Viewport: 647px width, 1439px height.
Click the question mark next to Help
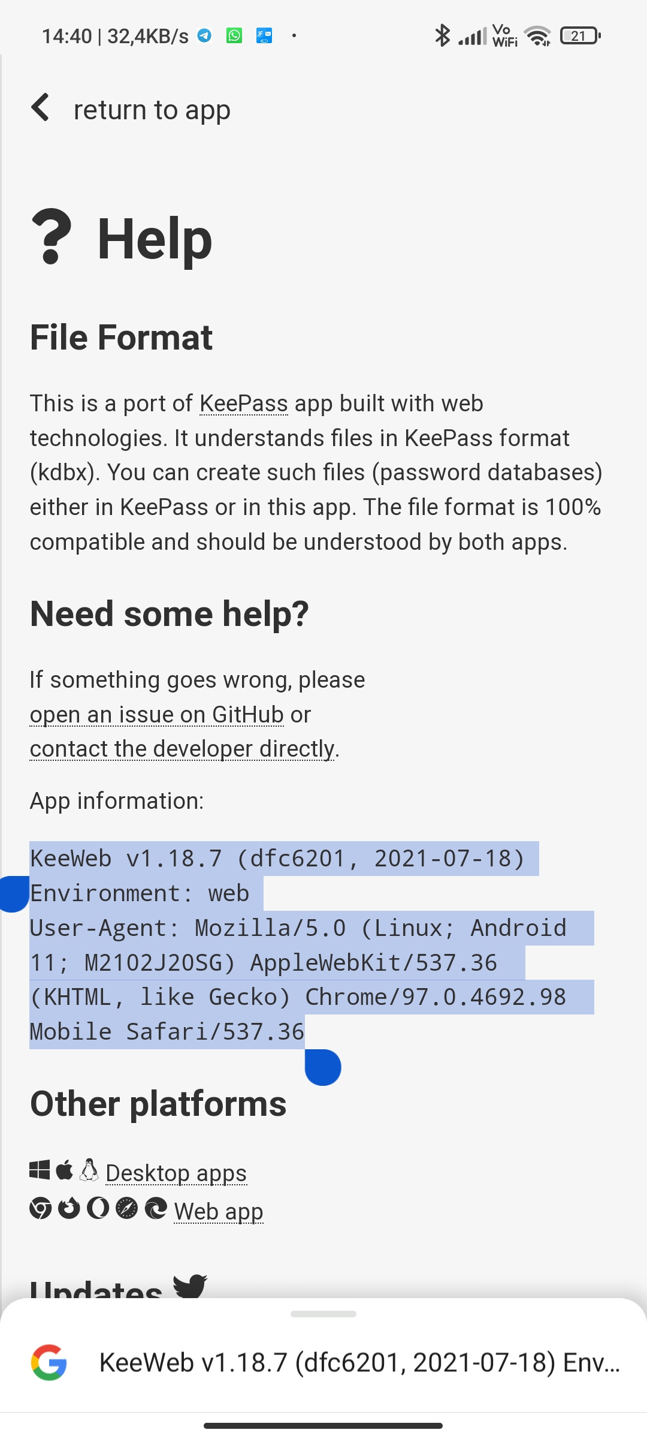click(53, 237)
